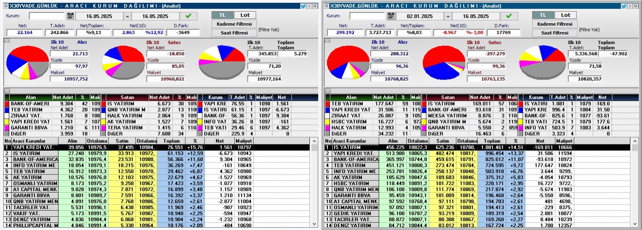Open Kademe Filtresi in left window
The height and width of the screenshot is (230, 642).
coord(234,24)
